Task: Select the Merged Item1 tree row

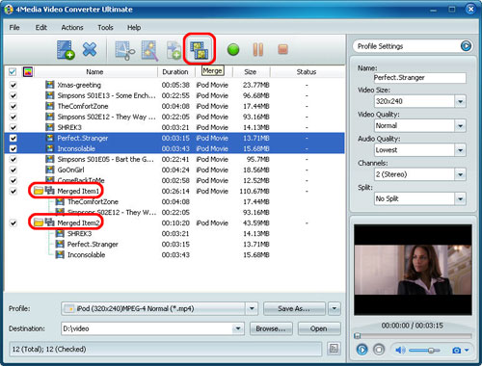Action: [174, 191]
